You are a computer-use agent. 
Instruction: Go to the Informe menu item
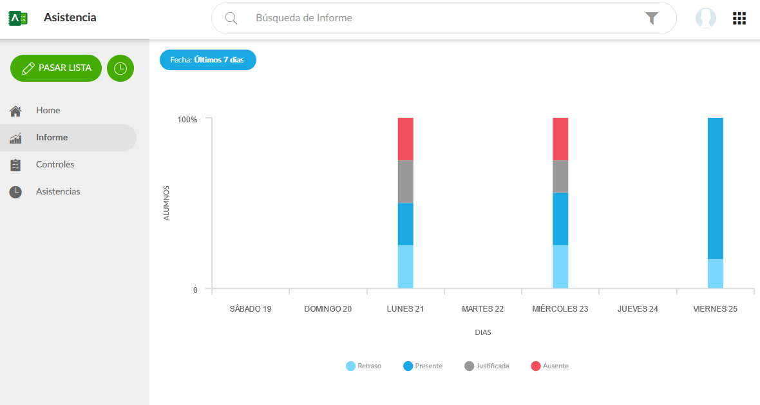click(52, 138)
